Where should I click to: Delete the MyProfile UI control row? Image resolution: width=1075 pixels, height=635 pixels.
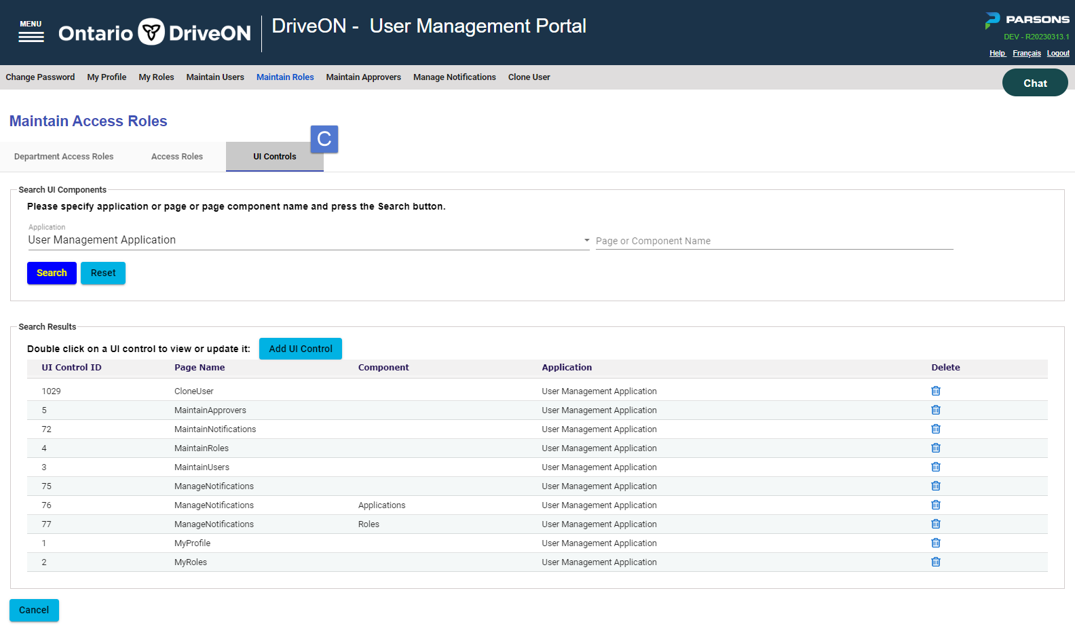pyautogui.click(x=936, y=543)
